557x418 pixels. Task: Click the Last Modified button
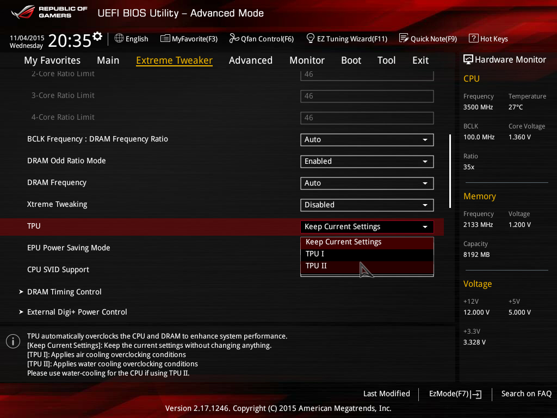pyautogui.click(x=387, y=394)
